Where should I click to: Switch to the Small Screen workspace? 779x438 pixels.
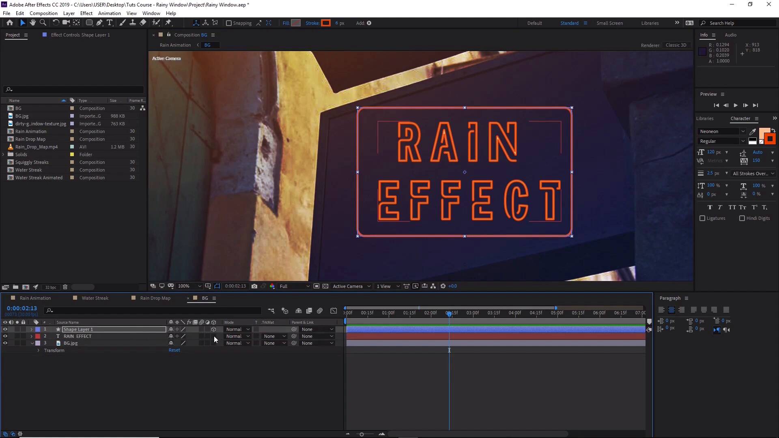tap(609, 23)
